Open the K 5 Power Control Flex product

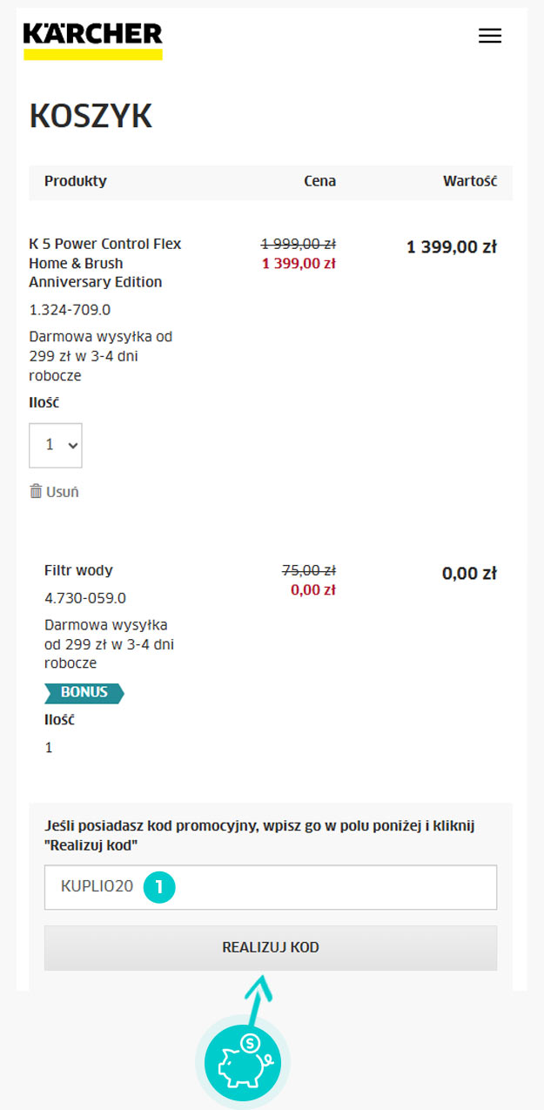tap(105, 263)
